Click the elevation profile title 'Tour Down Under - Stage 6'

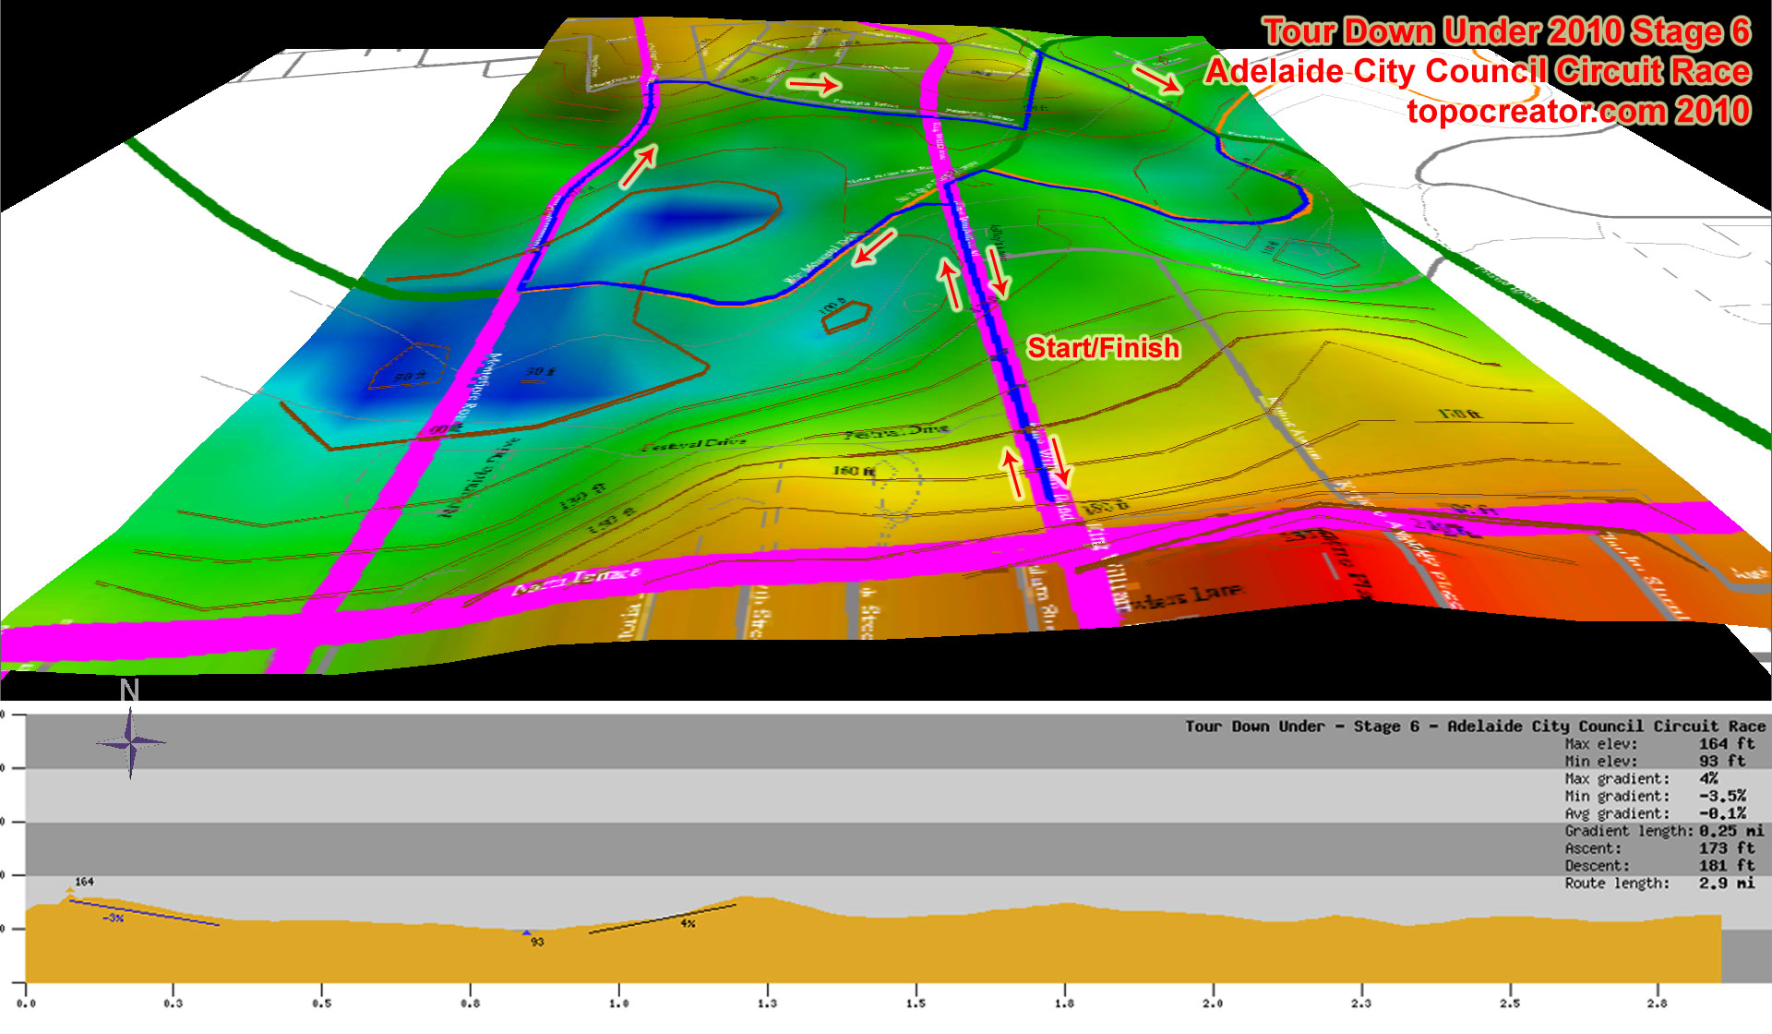(1302, 727)
